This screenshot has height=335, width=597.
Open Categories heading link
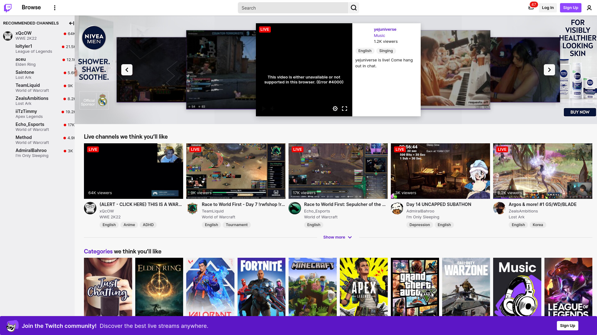coord(98,252)
